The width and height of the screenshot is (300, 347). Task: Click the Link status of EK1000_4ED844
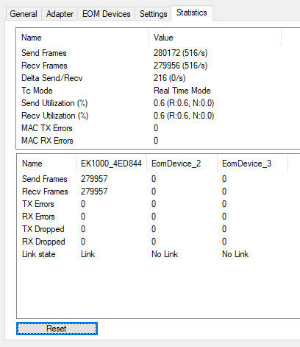tap(87, 254)
